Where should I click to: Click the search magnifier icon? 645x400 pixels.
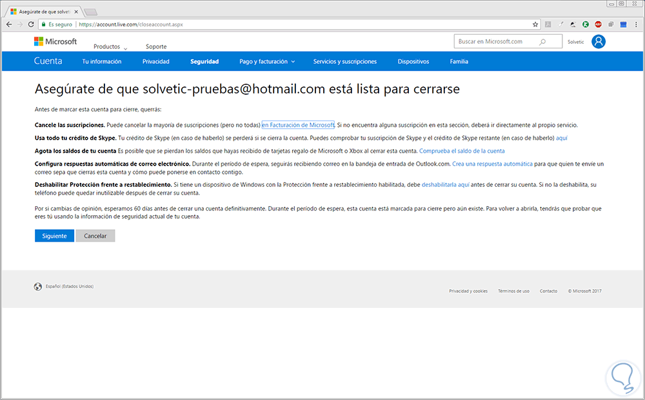tap(542, 41)
